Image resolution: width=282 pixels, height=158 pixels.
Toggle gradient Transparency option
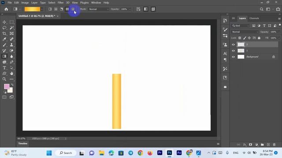[x=153, y=9]
